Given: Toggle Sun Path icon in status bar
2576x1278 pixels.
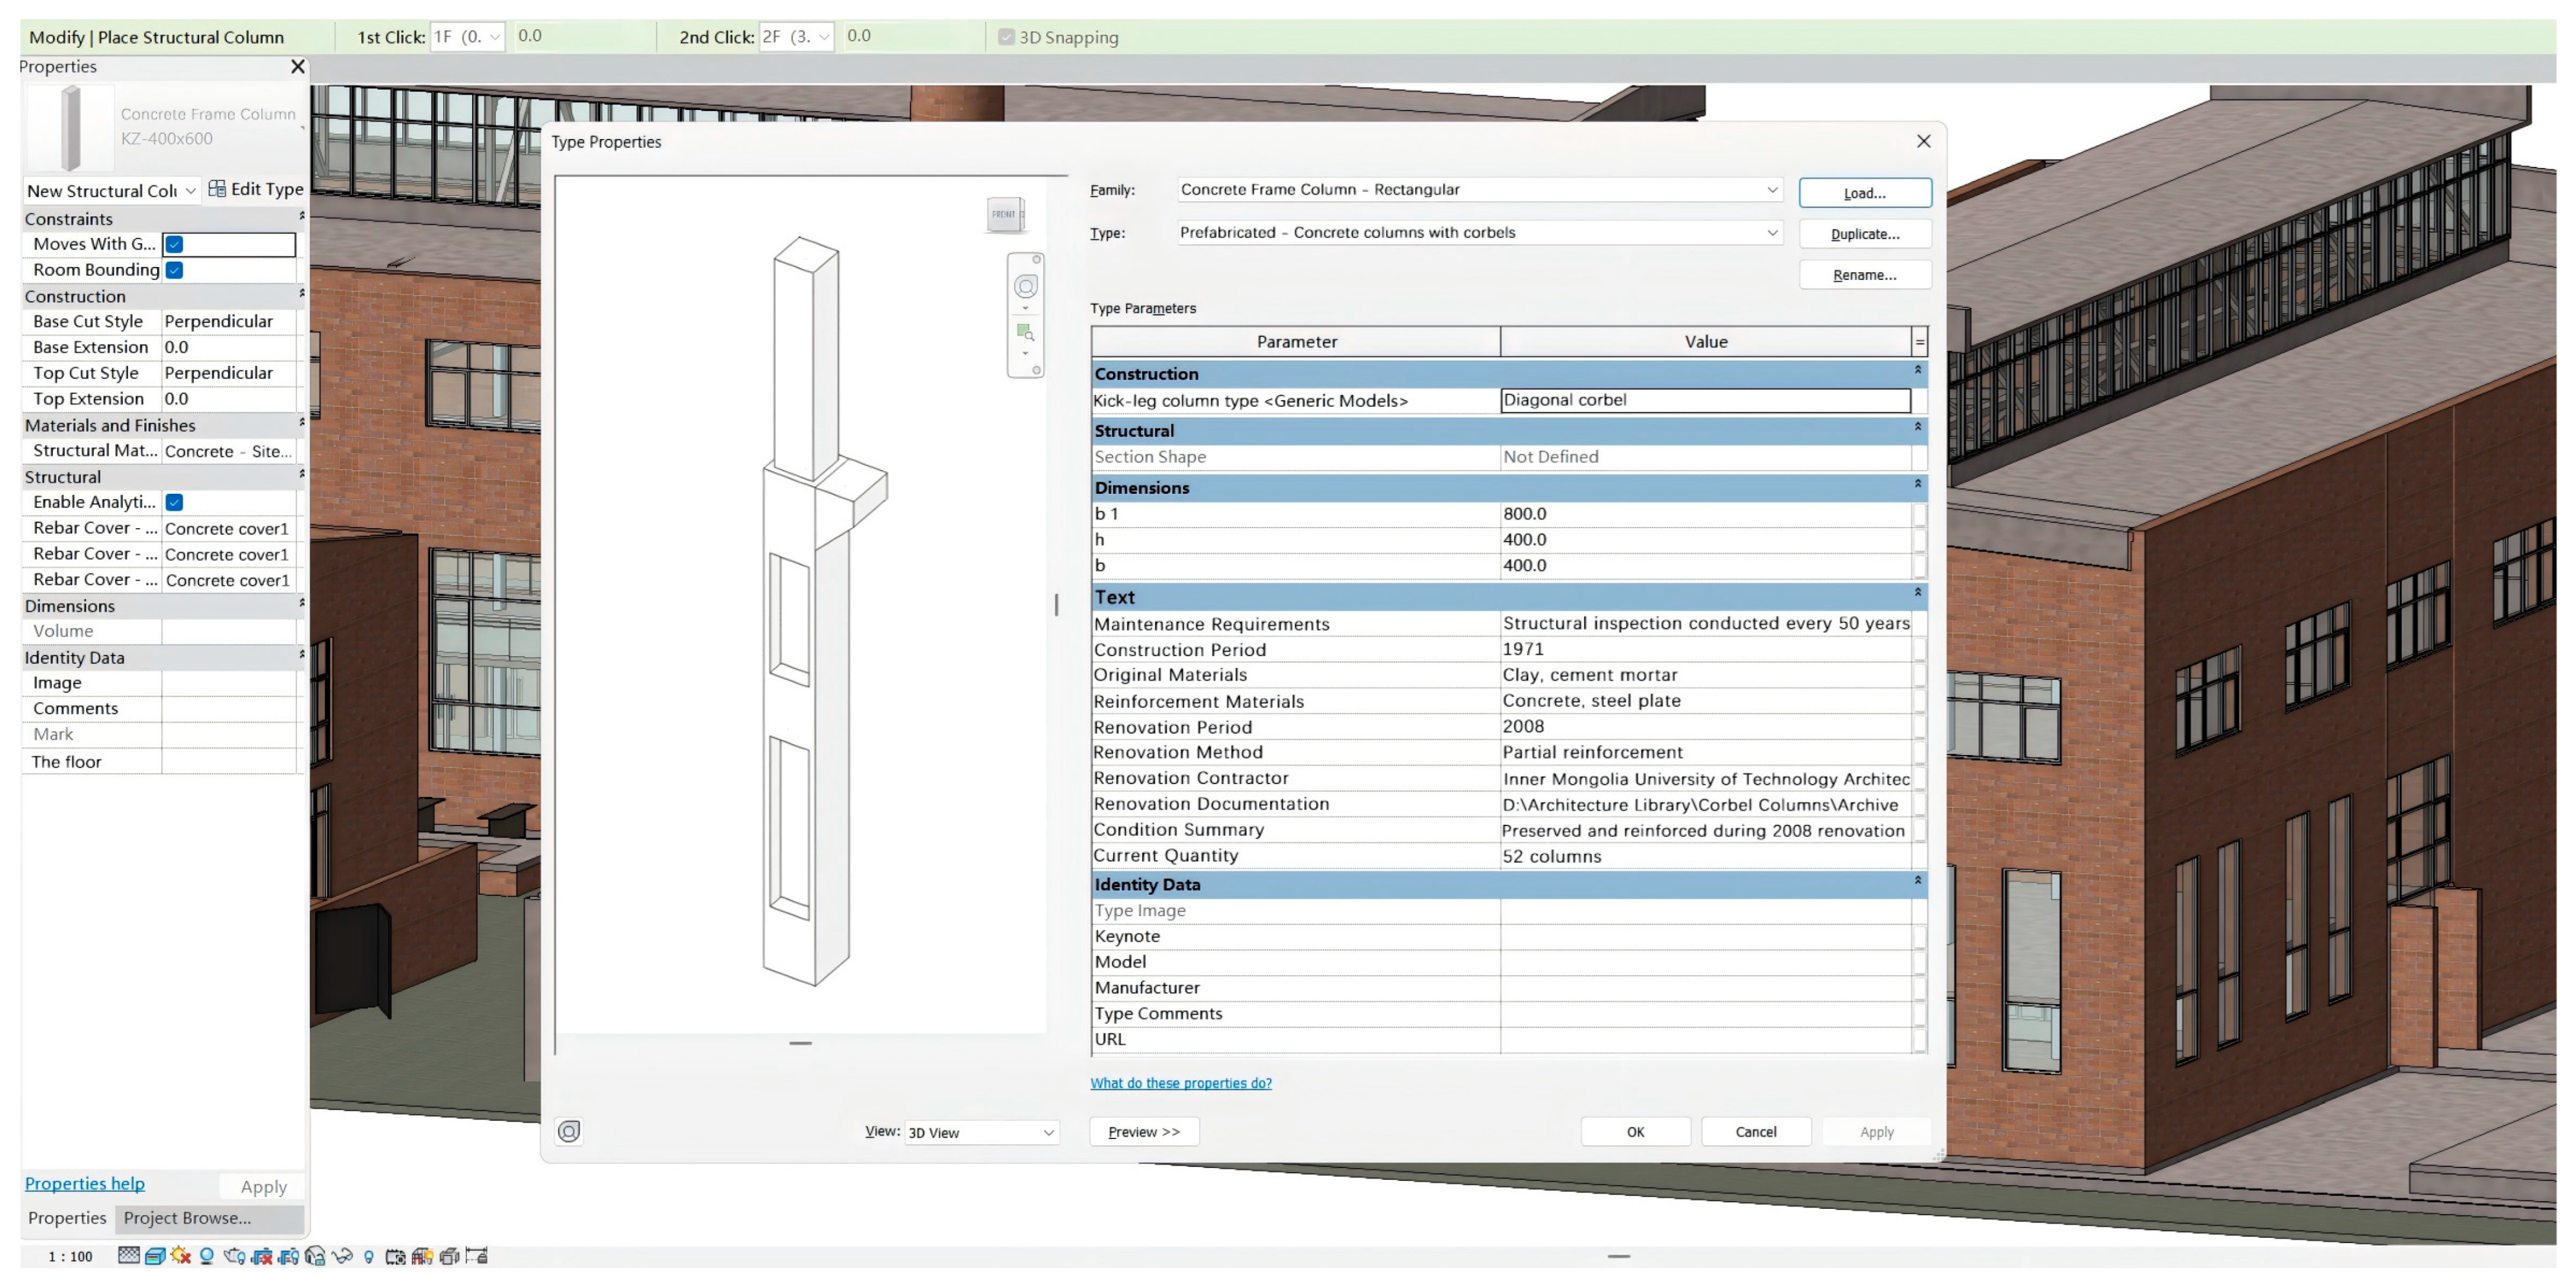Looking at the screenshot, I should coord(181,1256).
